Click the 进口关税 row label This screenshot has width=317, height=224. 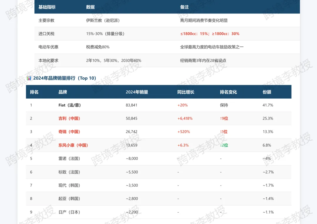click(46, 34)
